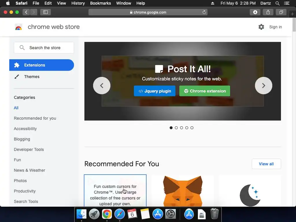Screen dimensions: 296x222
Task: Click the eject icon in the menu bar
Action: point(212,3)
